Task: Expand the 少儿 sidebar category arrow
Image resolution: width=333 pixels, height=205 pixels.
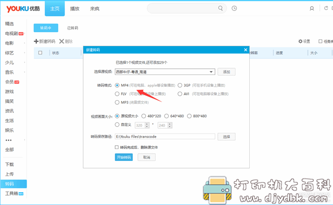Action: (25, 63)
